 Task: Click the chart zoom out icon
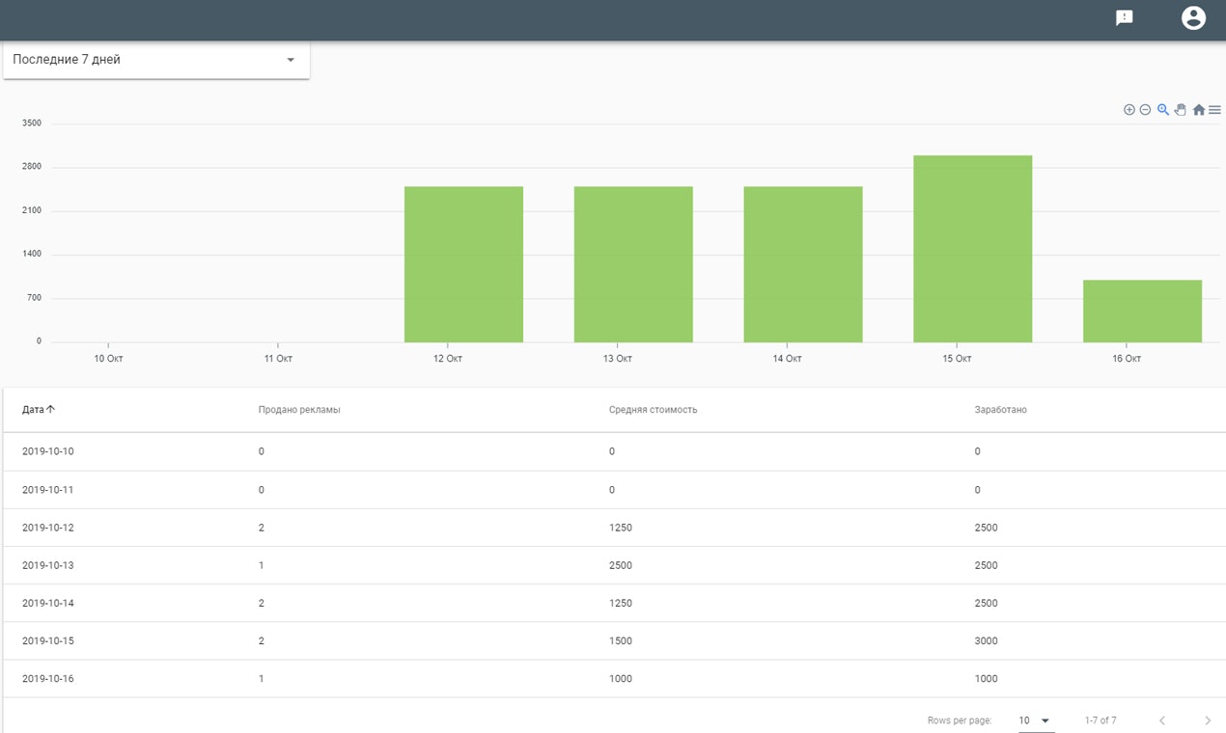coord(1145,110)
